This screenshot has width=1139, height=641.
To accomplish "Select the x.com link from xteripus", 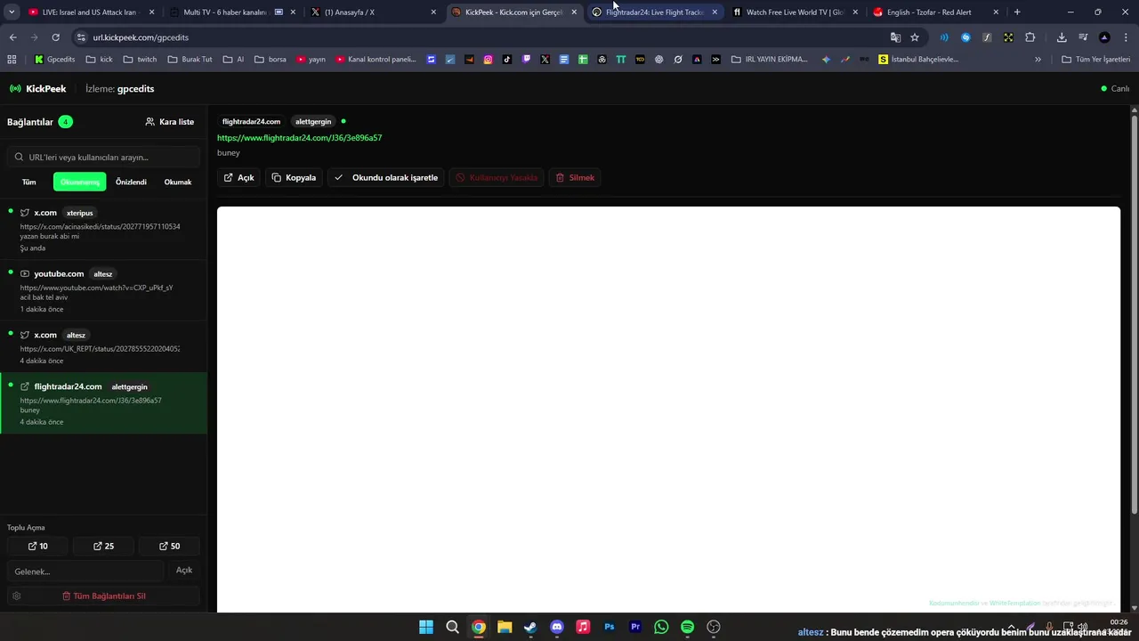I will [x=103, y=230].
